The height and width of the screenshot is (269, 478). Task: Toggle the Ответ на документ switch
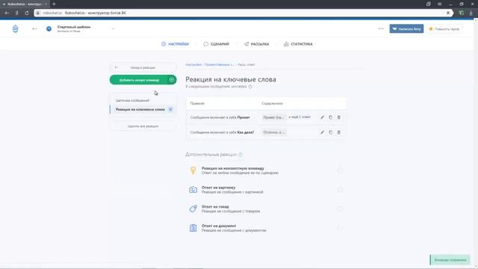340,228
